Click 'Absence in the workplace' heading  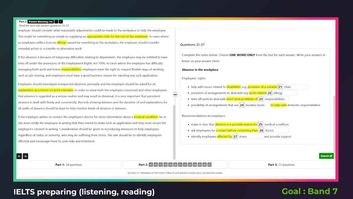[x=200, y=70]
